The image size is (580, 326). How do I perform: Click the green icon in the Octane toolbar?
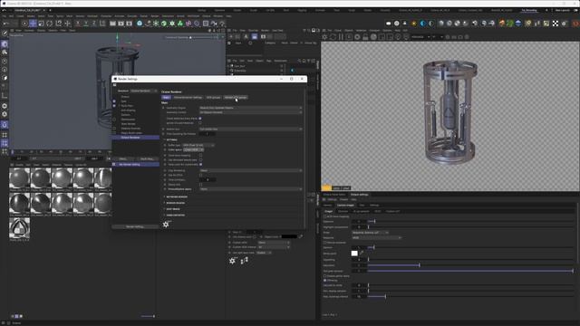[510, 24]
